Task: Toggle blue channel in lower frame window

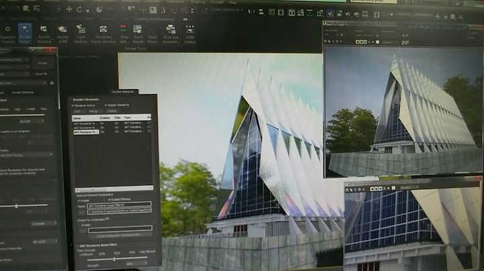Action: point(380,188)
